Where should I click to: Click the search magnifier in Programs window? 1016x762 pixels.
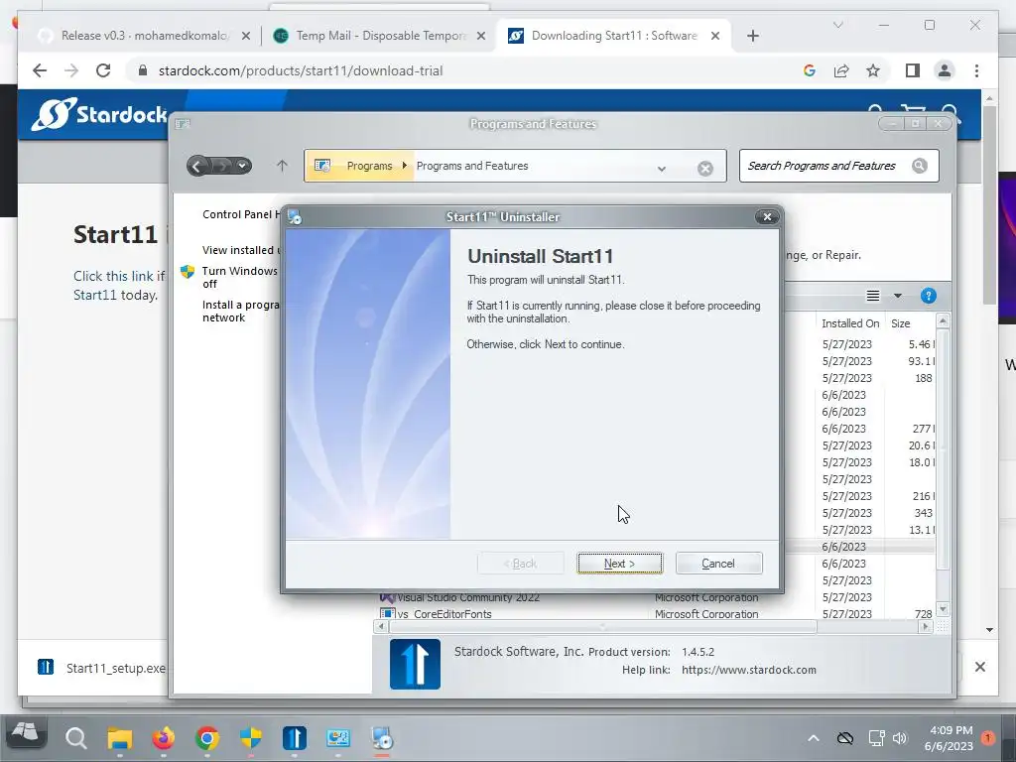pyautogui.click(x=920, y=166)
